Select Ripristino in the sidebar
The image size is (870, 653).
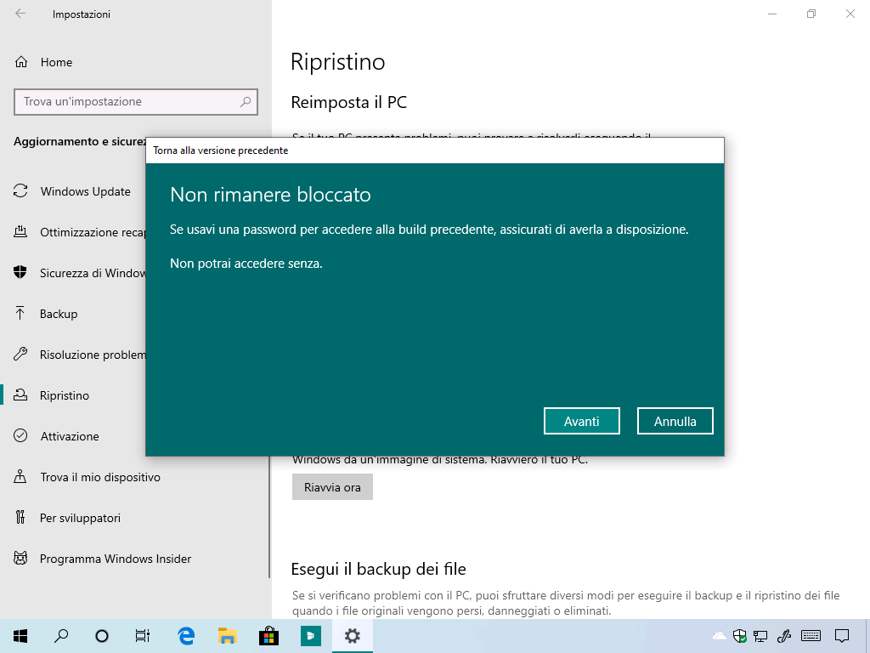(64, 395)
